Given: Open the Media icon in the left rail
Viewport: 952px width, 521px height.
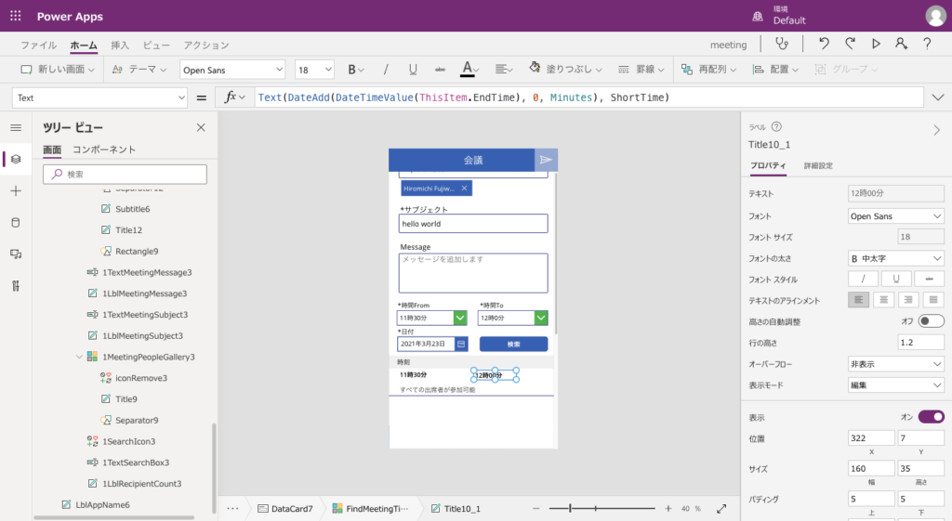Looking at the screenshot, I should point(16,254).
